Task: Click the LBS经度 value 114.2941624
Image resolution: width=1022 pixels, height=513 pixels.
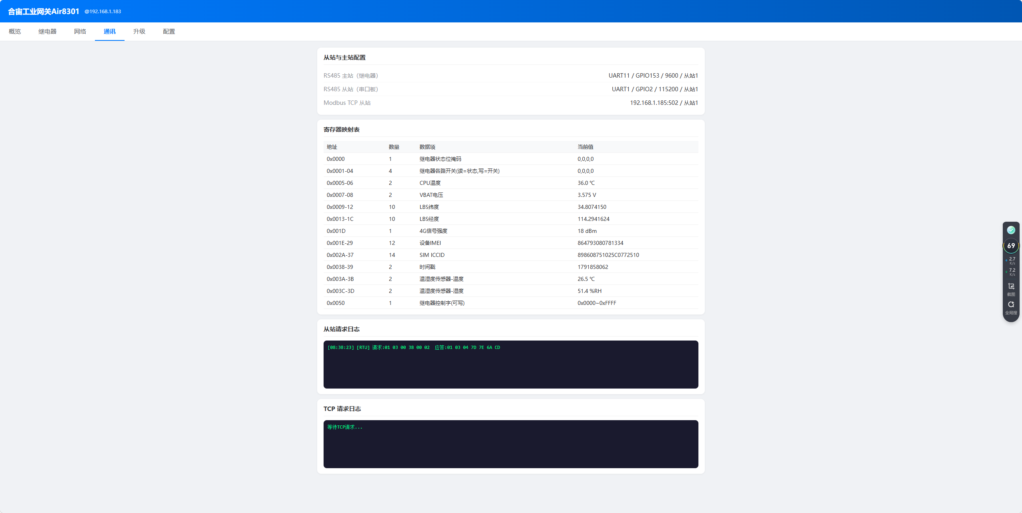Action: click(x=593, y=219)
